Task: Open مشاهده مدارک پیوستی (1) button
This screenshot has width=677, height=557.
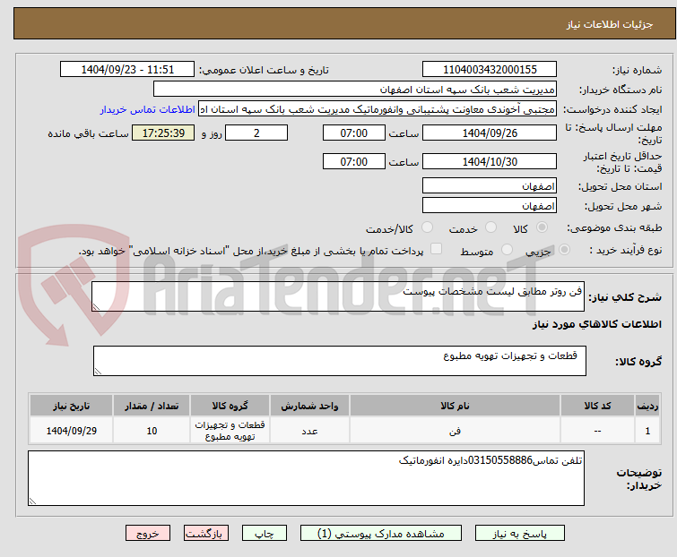Action: [x=380, y=534]
